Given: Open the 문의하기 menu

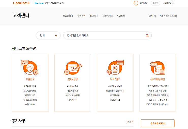Looking at the screenshot, I should [81, 16].
